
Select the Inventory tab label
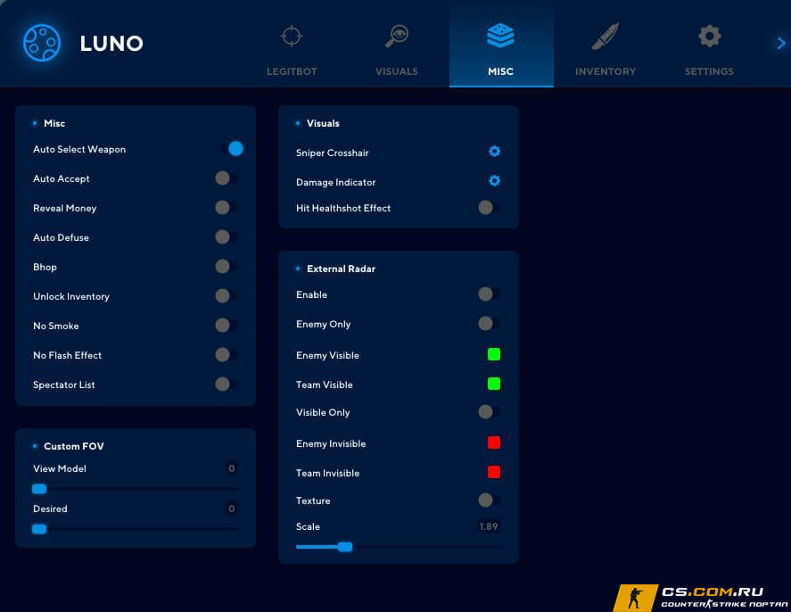pyautogui.click(x=605, y=71)
